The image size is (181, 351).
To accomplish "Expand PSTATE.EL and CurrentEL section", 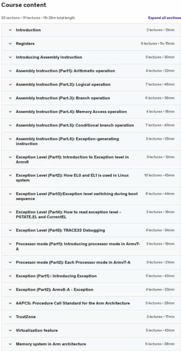I will [x=91, y=214].
